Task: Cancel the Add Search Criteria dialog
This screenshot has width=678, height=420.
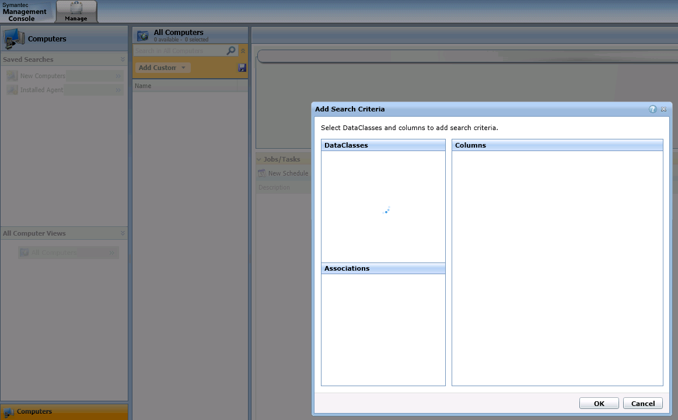Action: click(642, 404)
